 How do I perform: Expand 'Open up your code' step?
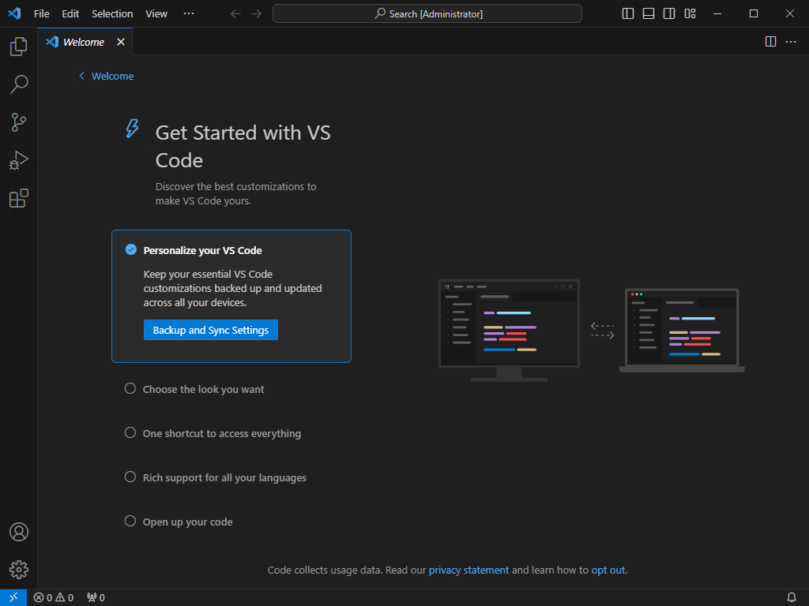coord(187,522)
